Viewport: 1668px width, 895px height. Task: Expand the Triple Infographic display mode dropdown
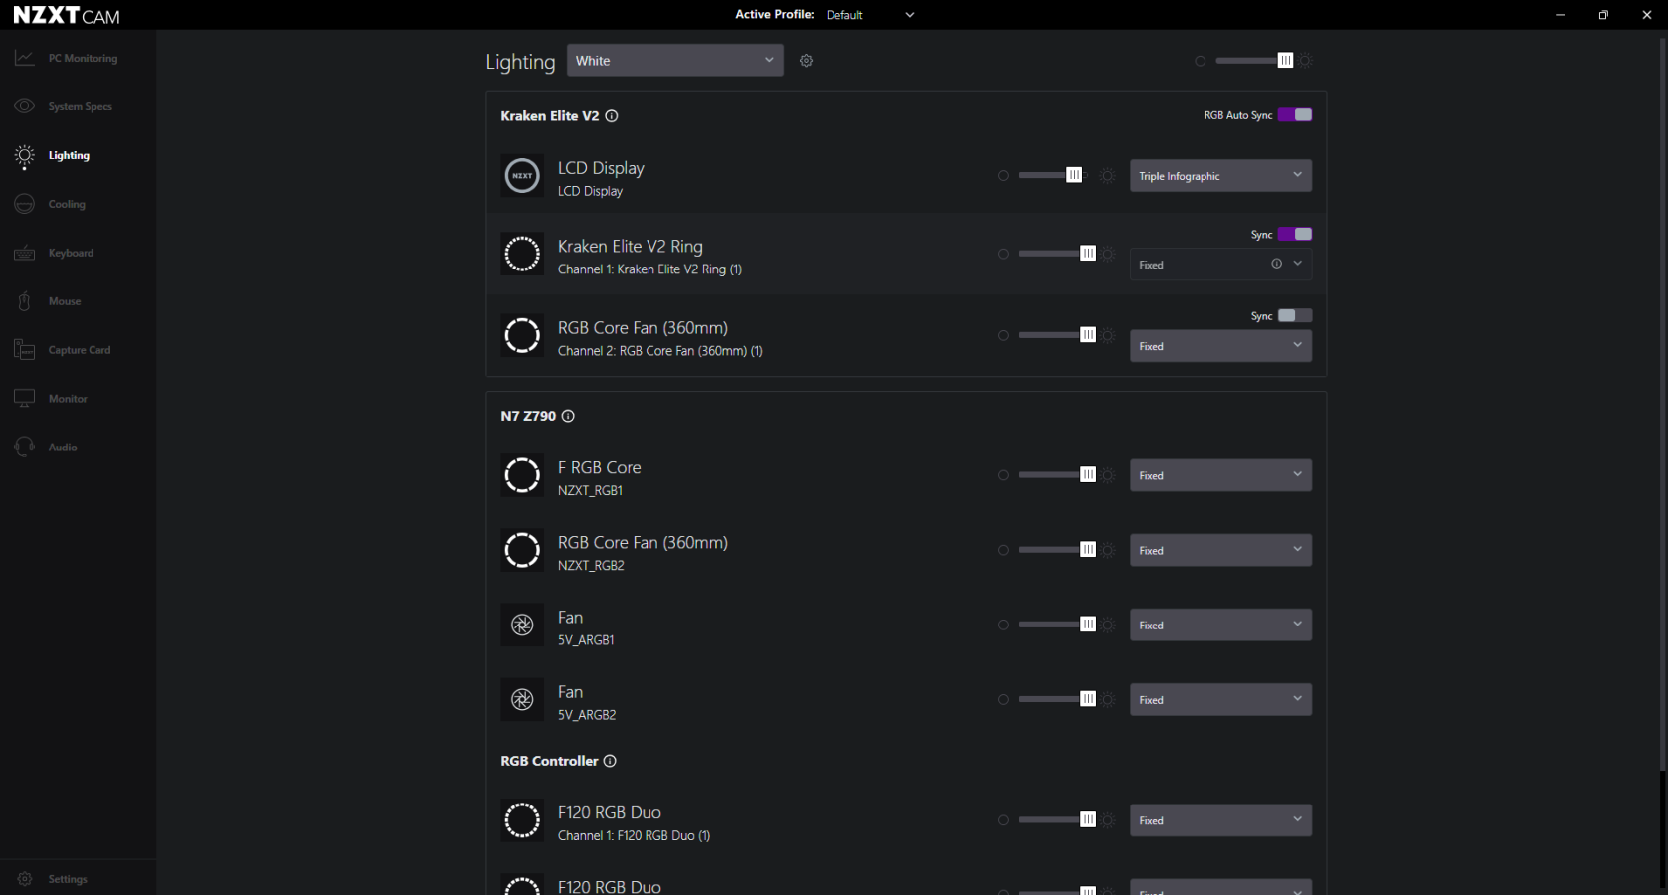(x=1219, y=176)
